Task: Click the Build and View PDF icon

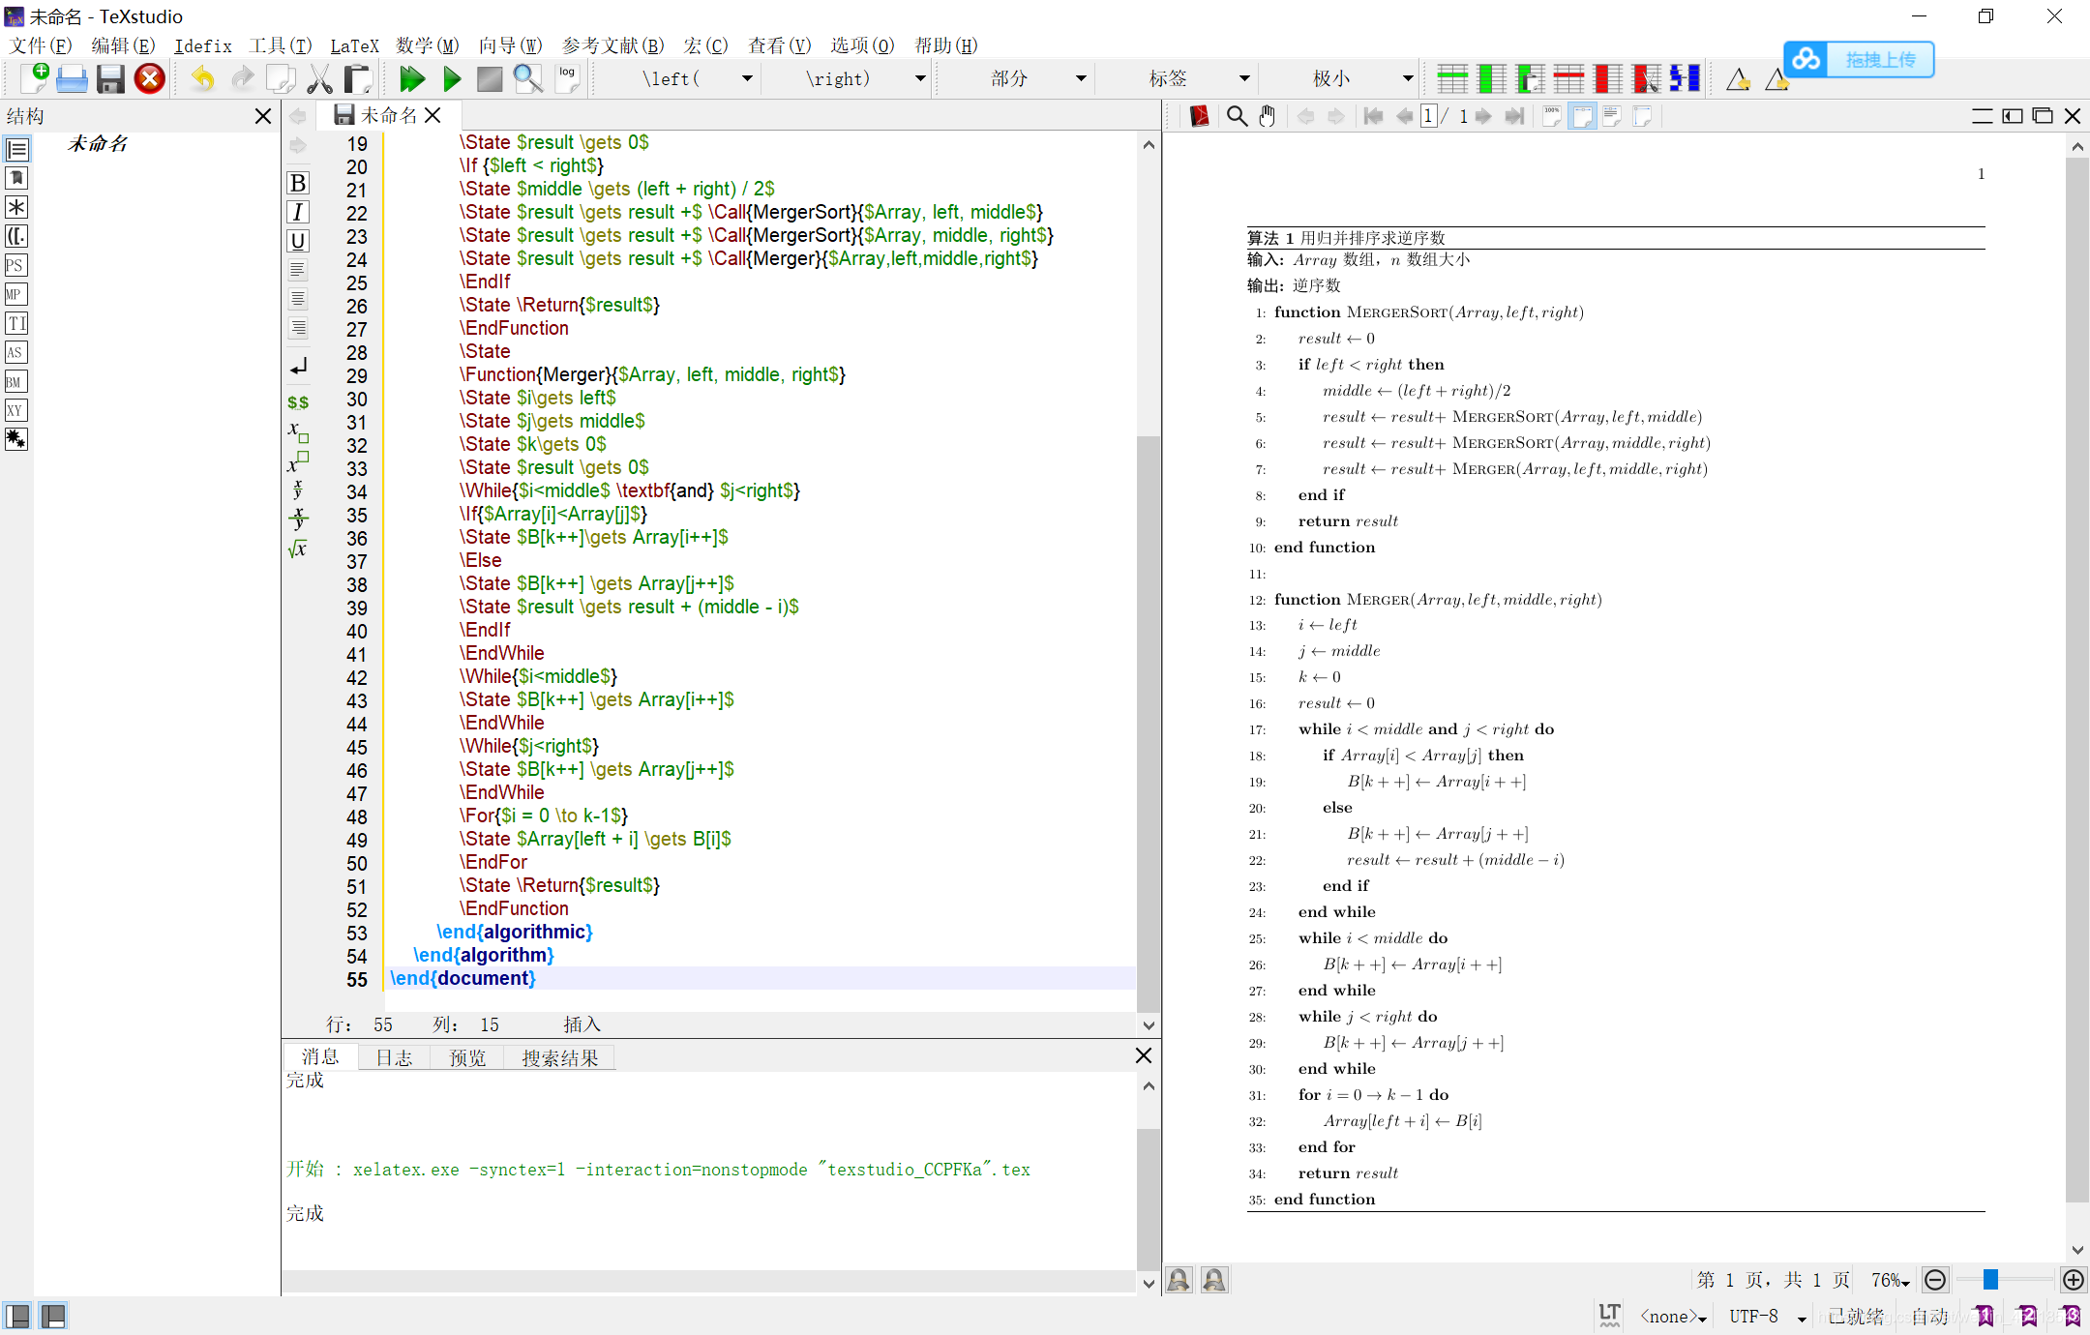Action: (x=411, y=79)
